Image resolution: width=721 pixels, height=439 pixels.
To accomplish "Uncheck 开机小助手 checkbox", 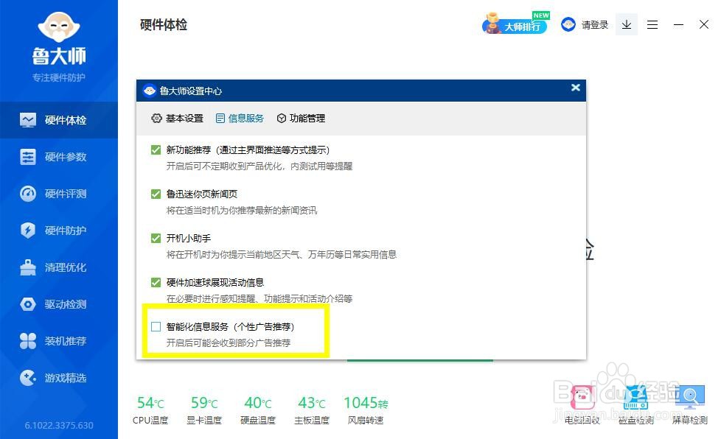I will [x=156, y=239].
